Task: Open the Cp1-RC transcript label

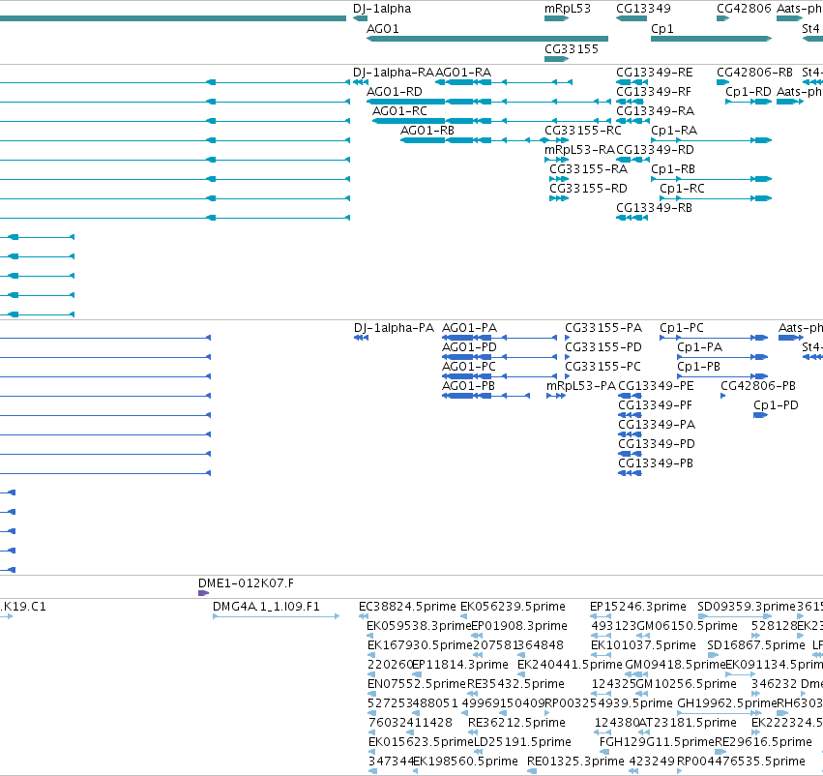Action: [682, 188]
